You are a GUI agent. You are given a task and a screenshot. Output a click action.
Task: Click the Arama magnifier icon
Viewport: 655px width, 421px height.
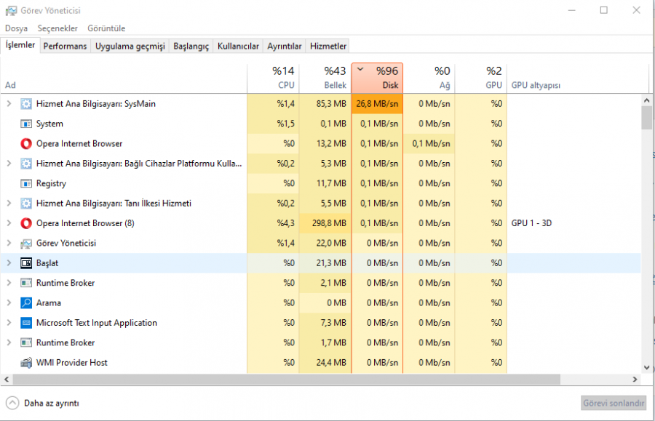26,302
